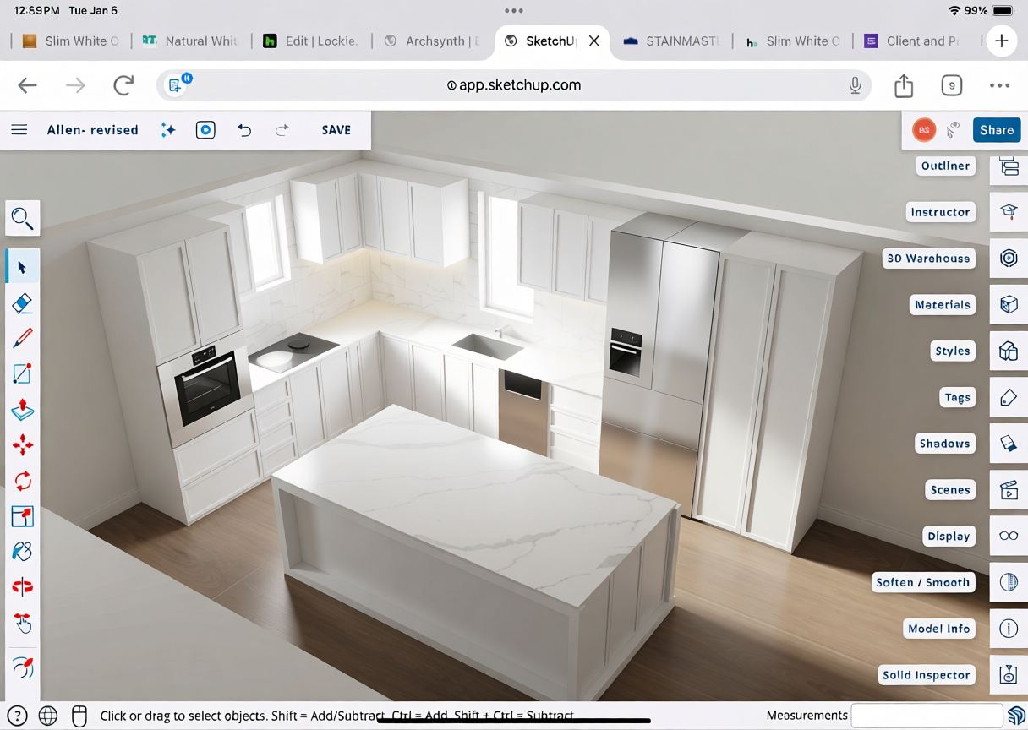Viewport: 1028px width, 730px height.
Task: Pick the Paint Bucket tool
Action: 23,552
